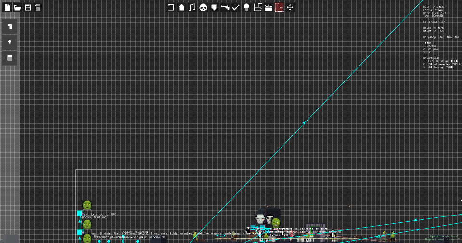Select the skull enemies category

pos(203,7)
